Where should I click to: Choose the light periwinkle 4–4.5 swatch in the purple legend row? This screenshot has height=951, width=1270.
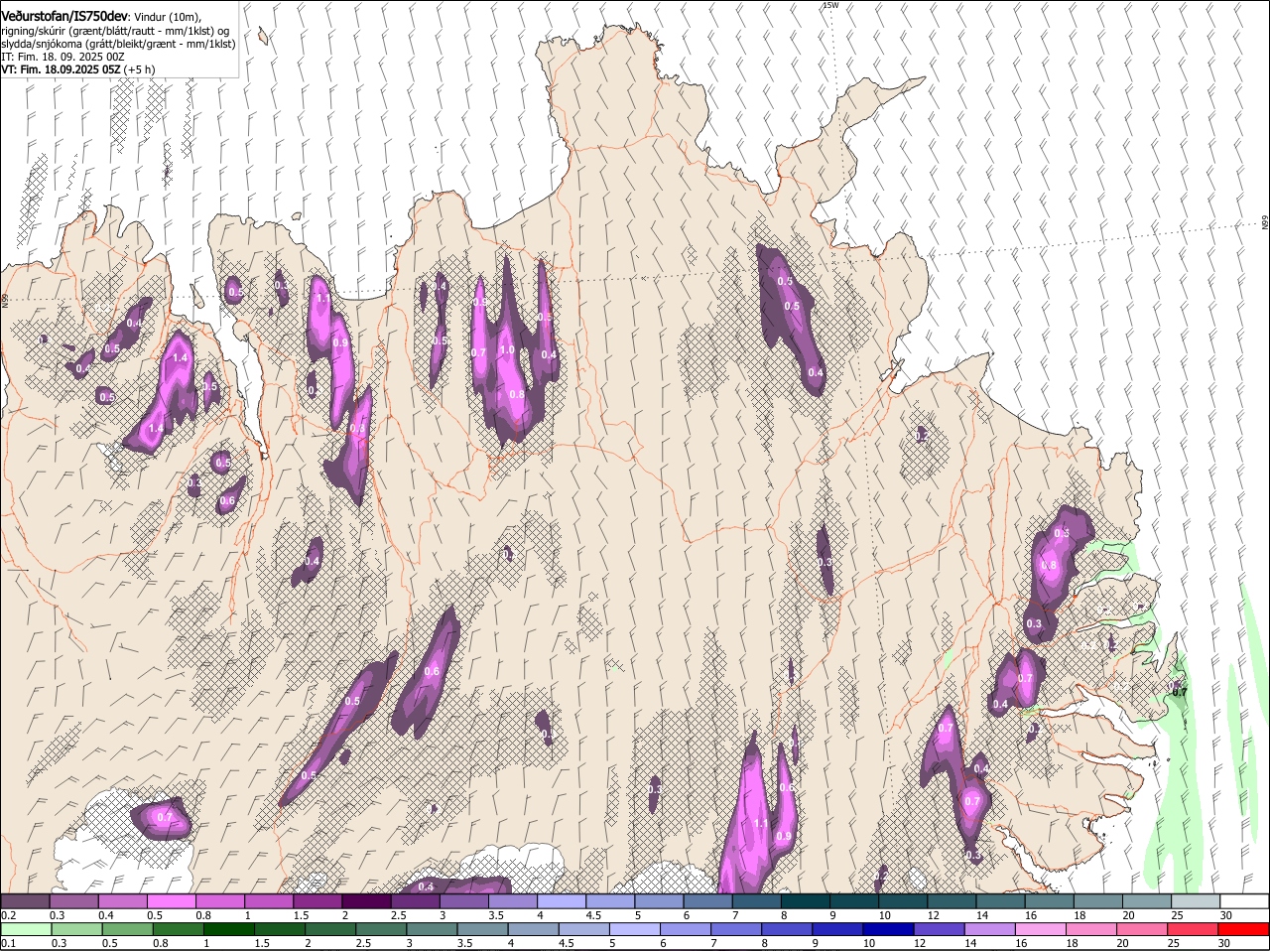[562, 901]
